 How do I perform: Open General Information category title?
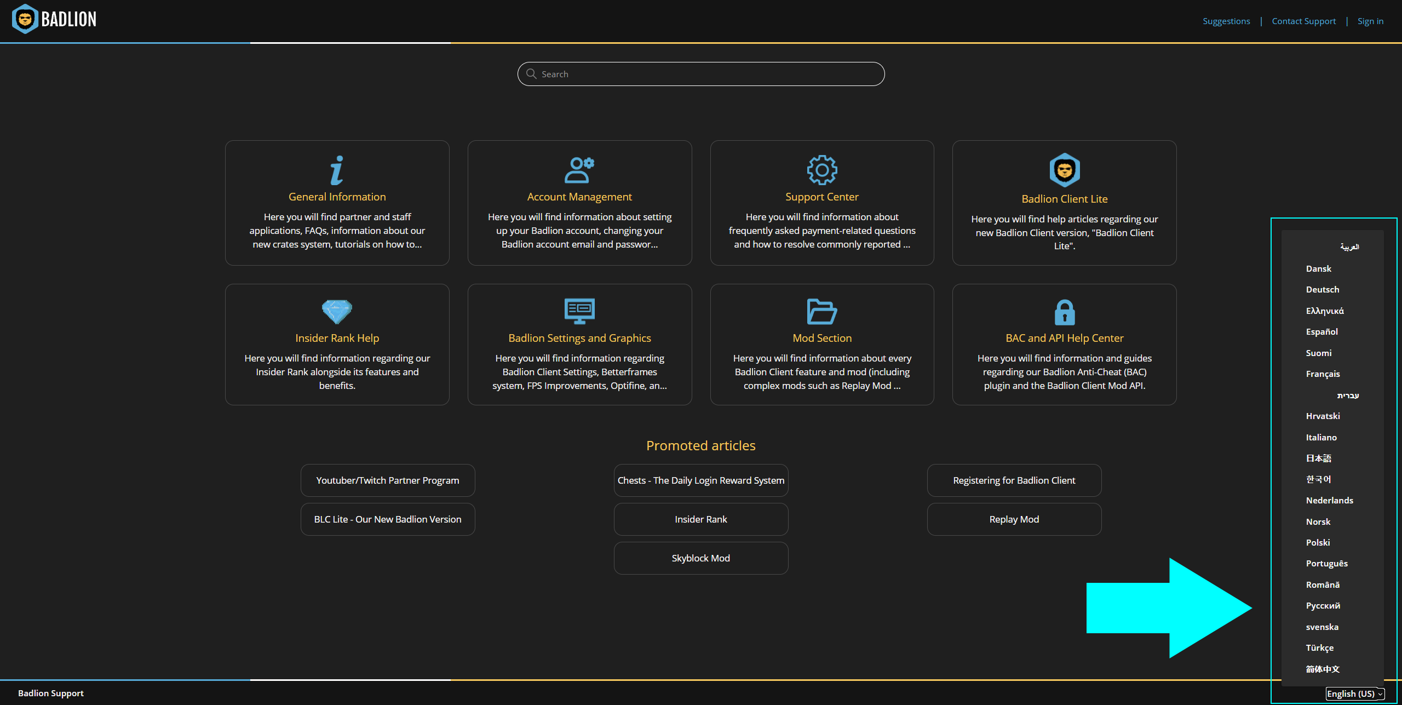tap(337, 197)
